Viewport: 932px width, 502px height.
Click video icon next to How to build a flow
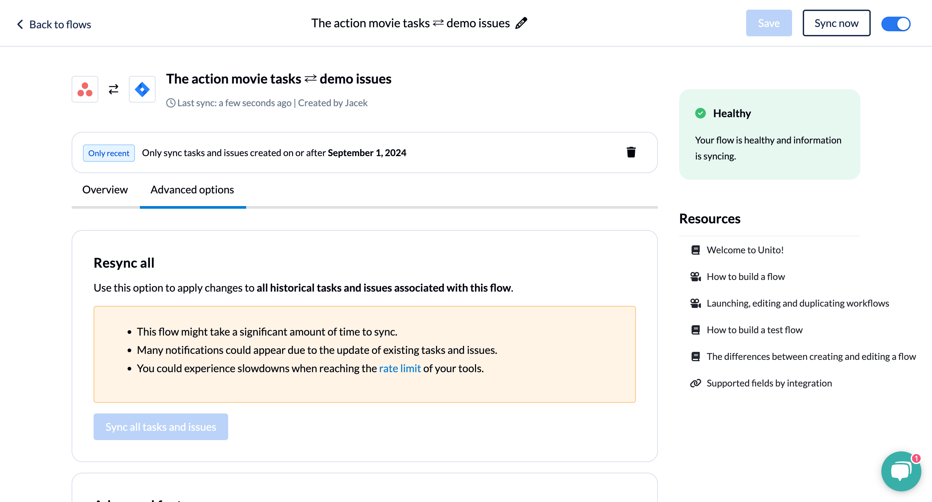pos(696,277)
